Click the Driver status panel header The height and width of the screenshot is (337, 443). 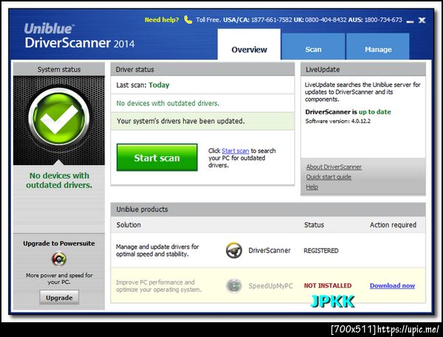202,69
